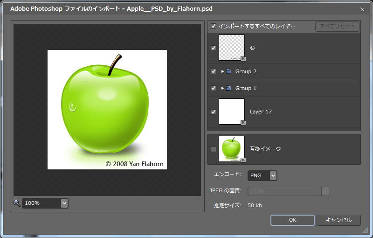373x238 pixels.
Task: Click the すべてリセット button
Action: point(337,27)
